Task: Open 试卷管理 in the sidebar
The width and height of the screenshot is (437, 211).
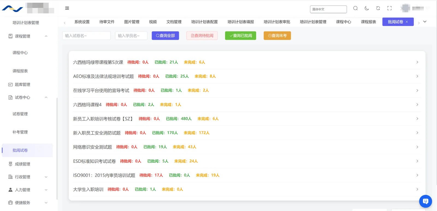Action: coord(20,114)
